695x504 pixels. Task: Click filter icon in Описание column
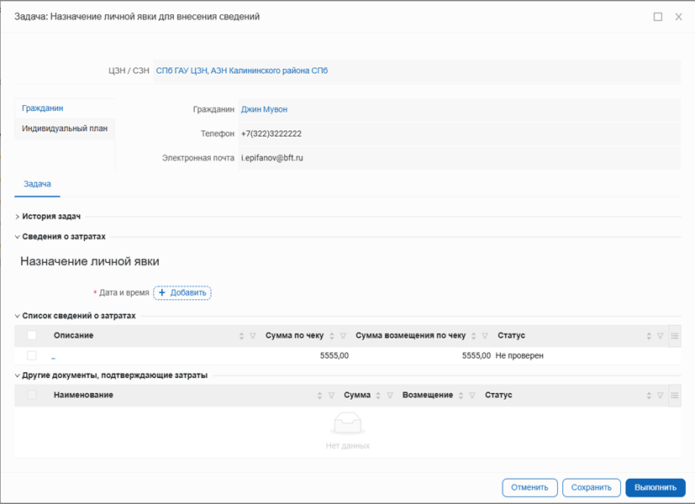tap(254, 336)
